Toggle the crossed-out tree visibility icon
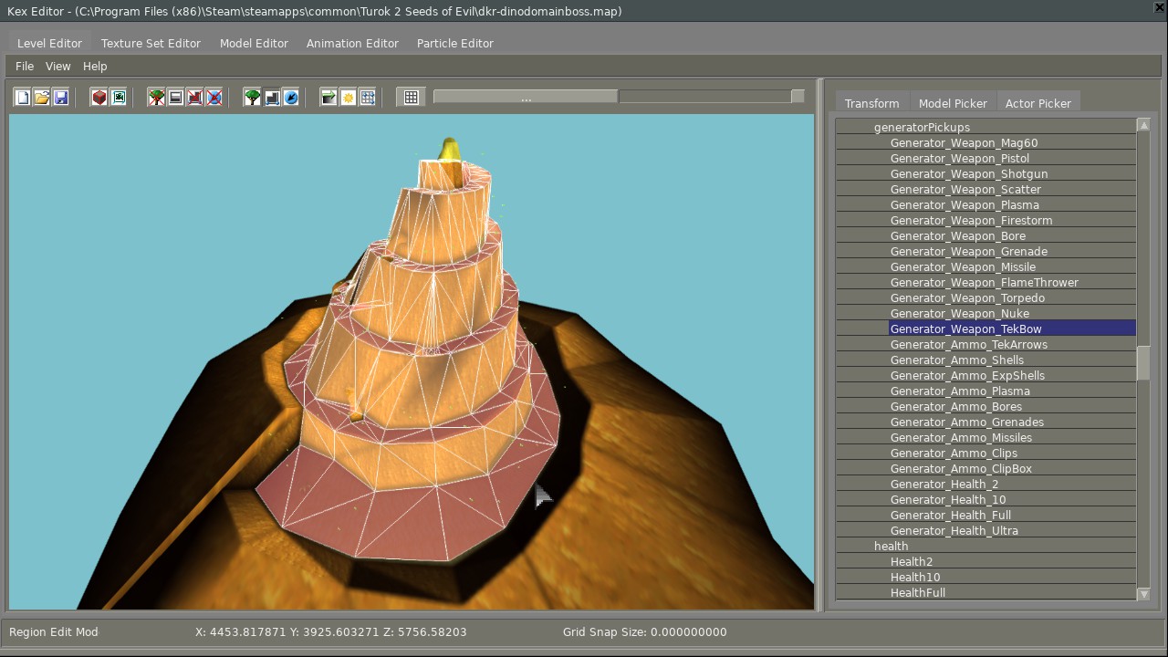Viewport: 1168px width, 657px height. pos(157,98)
